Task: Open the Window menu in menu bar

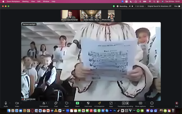Action: [46, 1]
